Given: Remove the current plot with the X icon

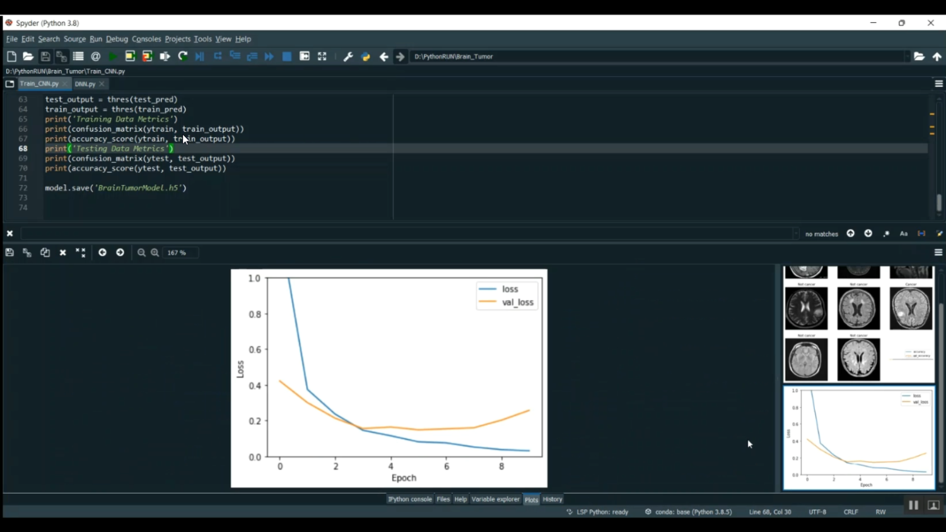Looking at the screenshot, I should tap(62, 253).
